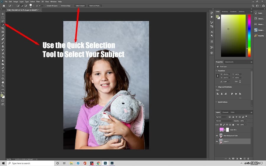Hide the Layer 0 layer
Image resolution: width=266 pixels, height=166 pixels.
[x=217, y=142]
